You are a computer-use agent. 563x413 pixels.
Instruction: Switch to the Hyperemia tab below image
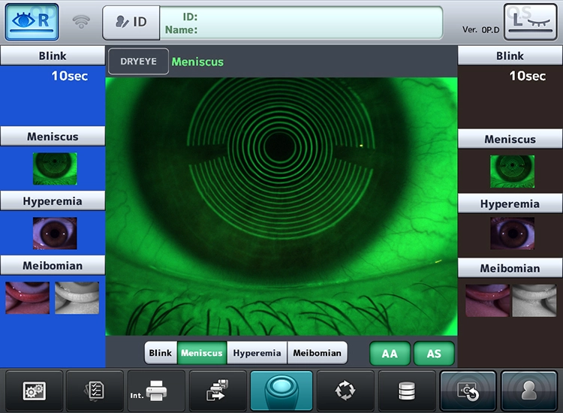tap(257, 353)
